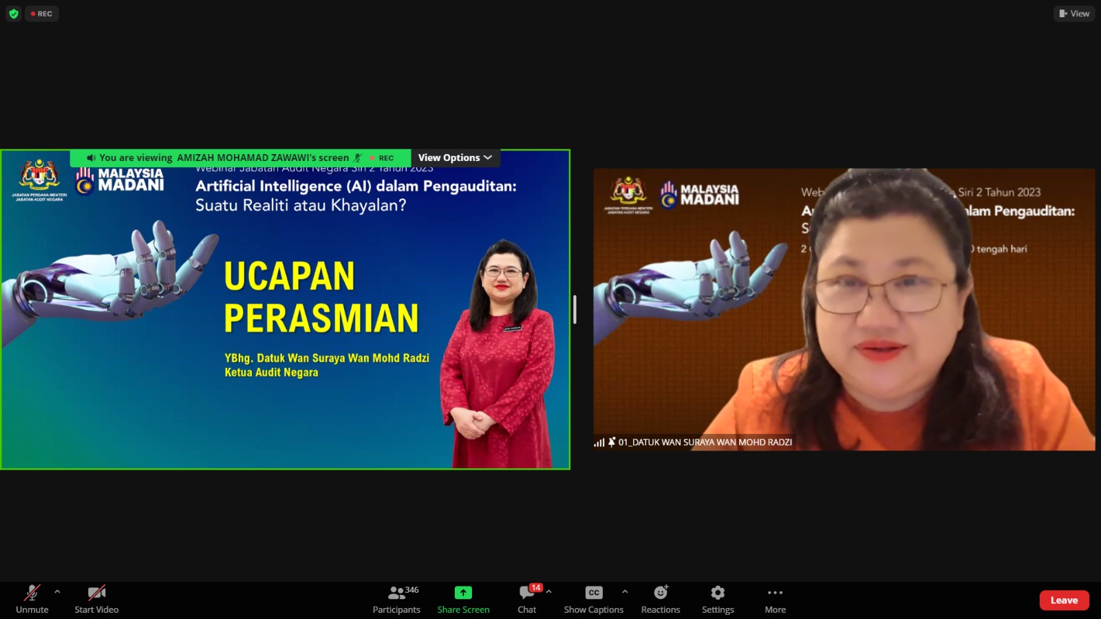Image resolution: width=1101 pixels, height=619 pixels.
Task: Click the REC indicator in the sharing banner
Action: pyautogui.click(x=382, y=158)
